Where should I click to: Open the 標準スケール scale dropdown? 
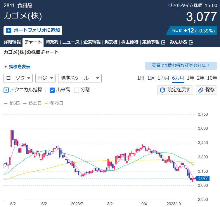80,78
